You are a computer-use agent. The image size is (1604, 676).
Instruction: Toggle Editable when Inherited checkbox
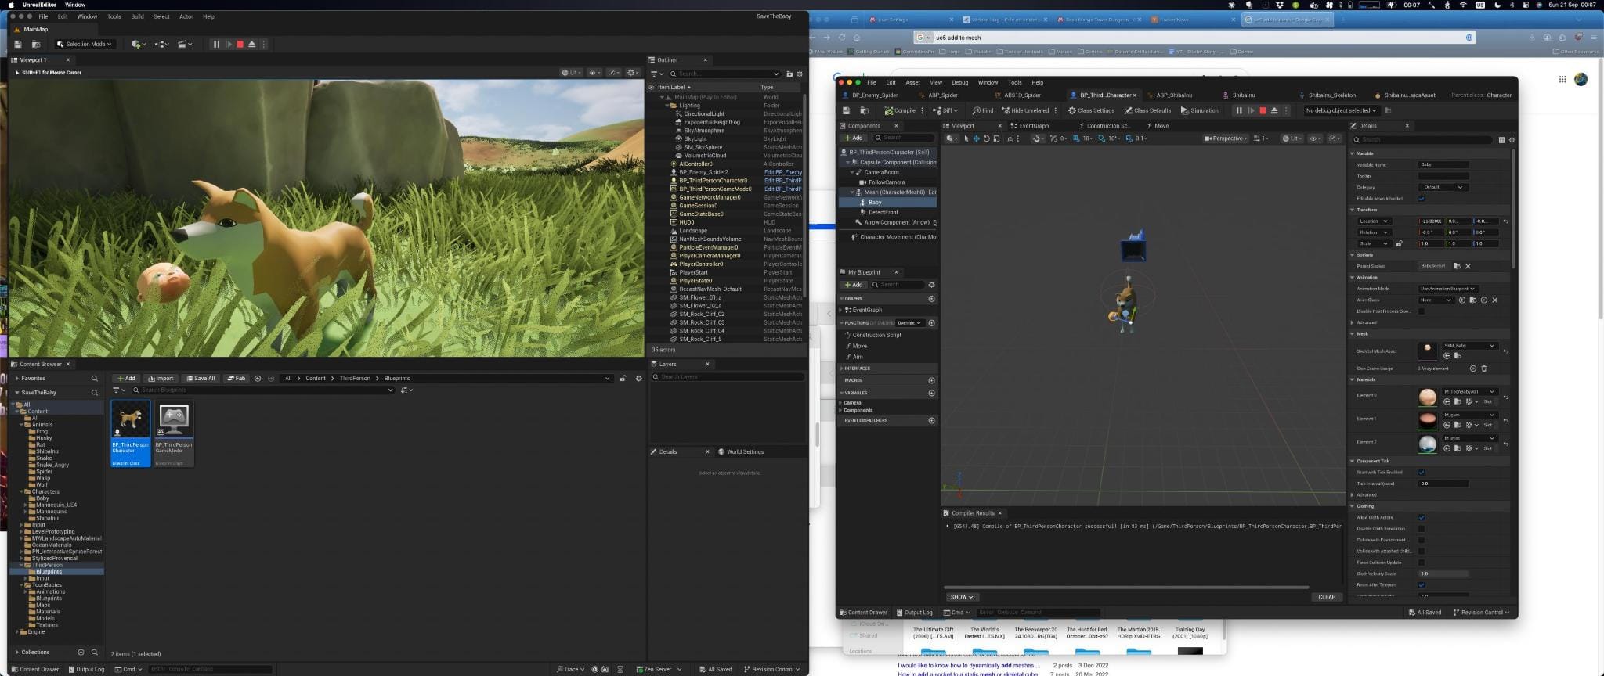tap(1422, 199)
